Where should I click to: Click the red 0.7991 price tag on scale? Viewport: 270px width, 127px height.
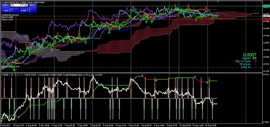click(x=266, y=19)
